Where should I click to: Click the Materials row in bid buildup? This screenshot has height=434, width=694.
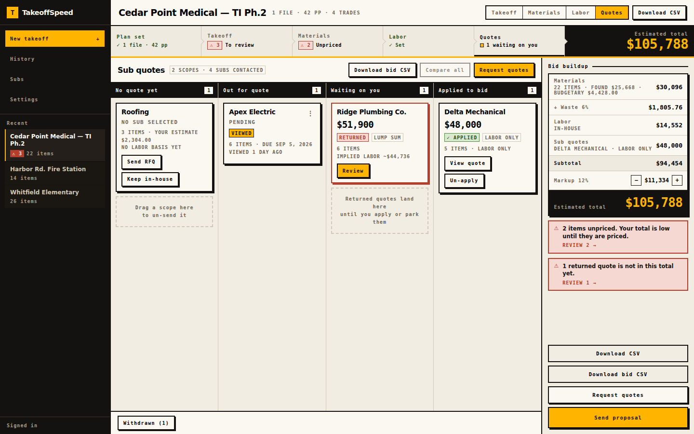point(618,87)
